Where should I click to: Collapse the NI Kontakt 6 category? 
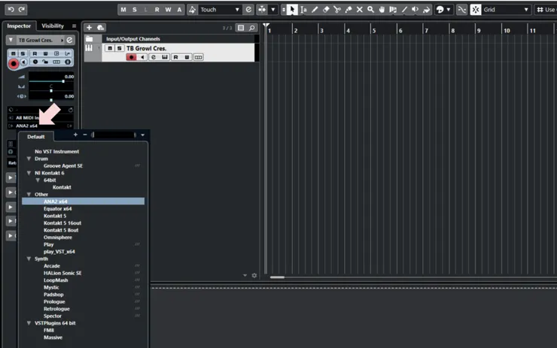pos(29,173)
